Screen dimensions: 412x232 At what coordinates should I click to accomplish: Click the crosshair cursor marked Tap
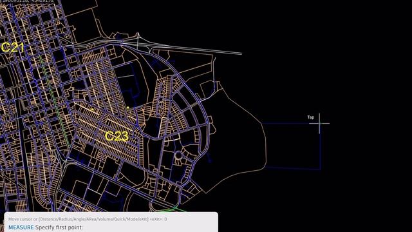click(x=319, y=123)
